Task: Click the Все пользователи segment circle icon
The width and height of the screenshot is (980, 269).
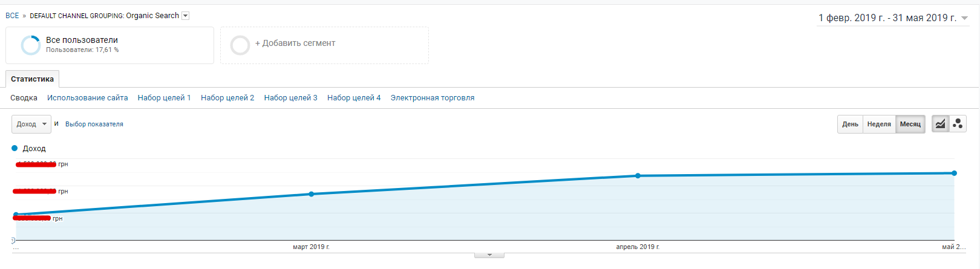Action: click(30, 45)
